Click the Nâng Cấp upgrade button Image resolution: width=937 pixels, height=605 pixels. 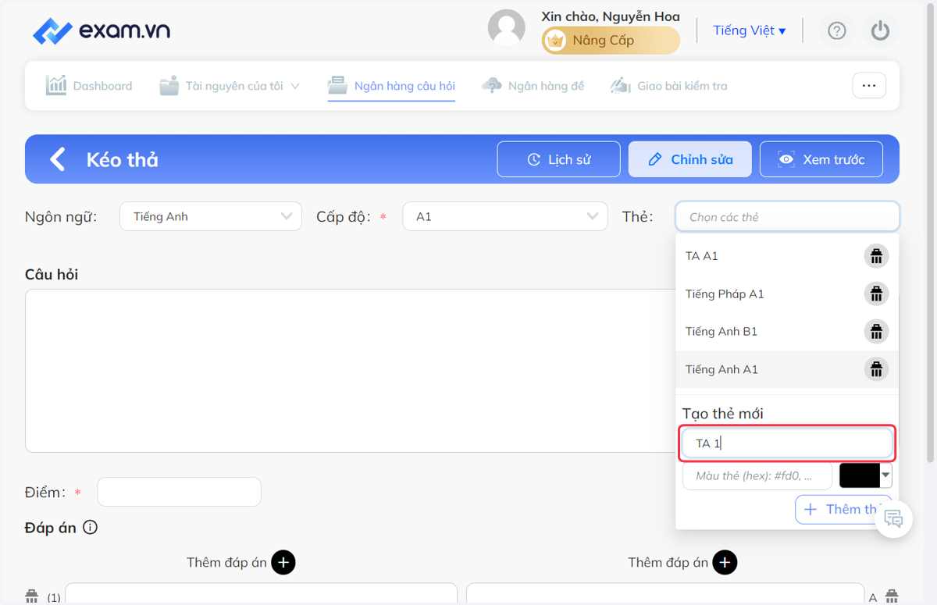[x=611, y=41]
